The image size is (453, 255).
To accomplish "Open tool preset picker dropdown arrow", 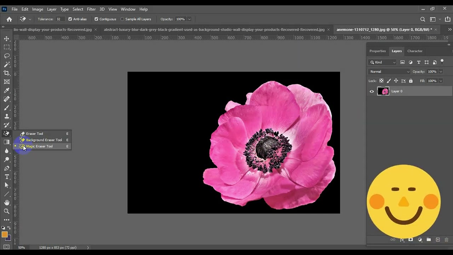I will pos(30,19).
